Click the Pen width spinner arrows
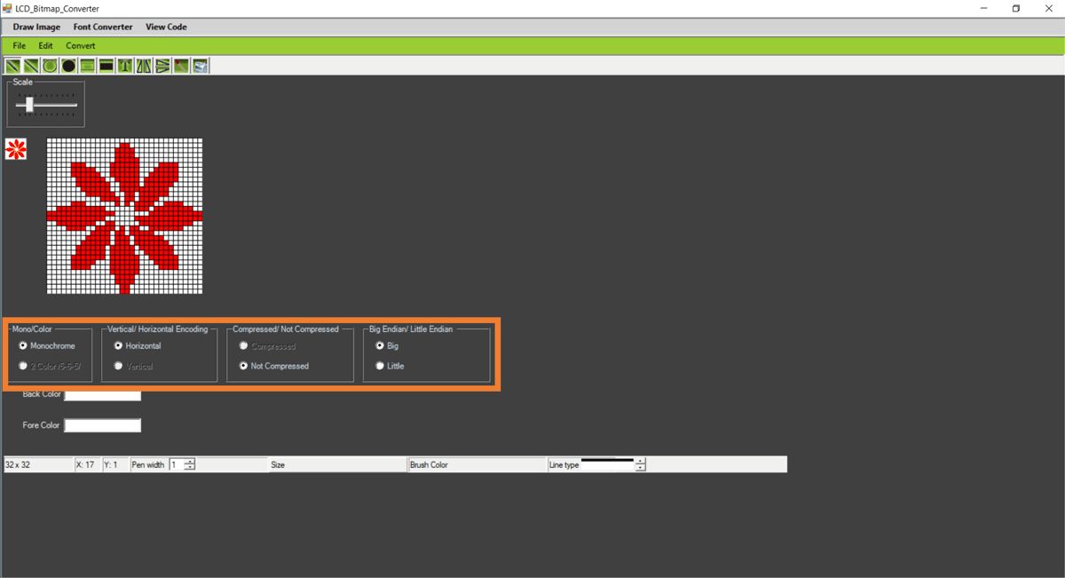This screenshot has height=578, width=1065. click(x=190, y=464)
